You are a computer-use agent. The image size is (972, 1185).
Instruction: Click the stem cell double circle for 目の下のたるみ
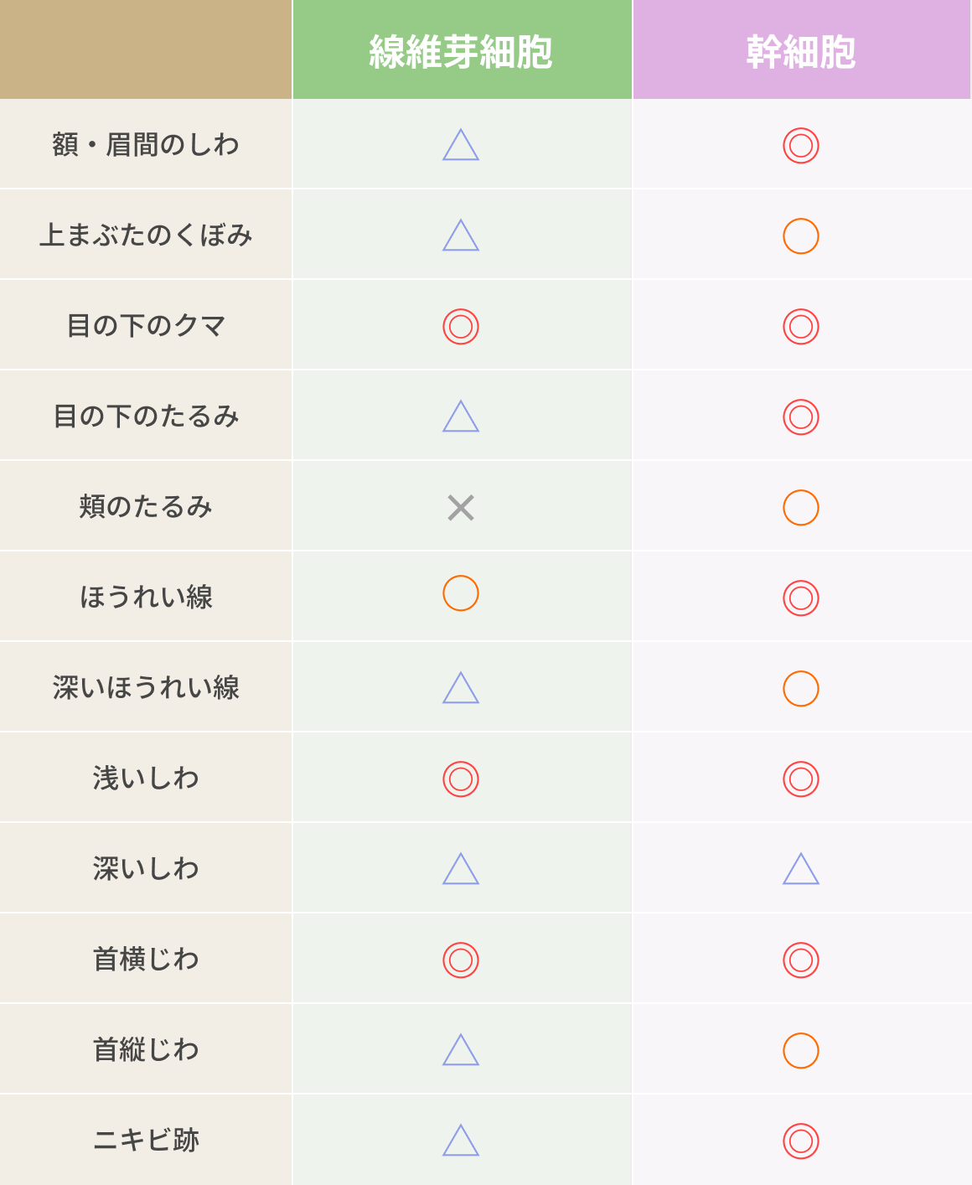pyautogui.click(x=801, y=417)
